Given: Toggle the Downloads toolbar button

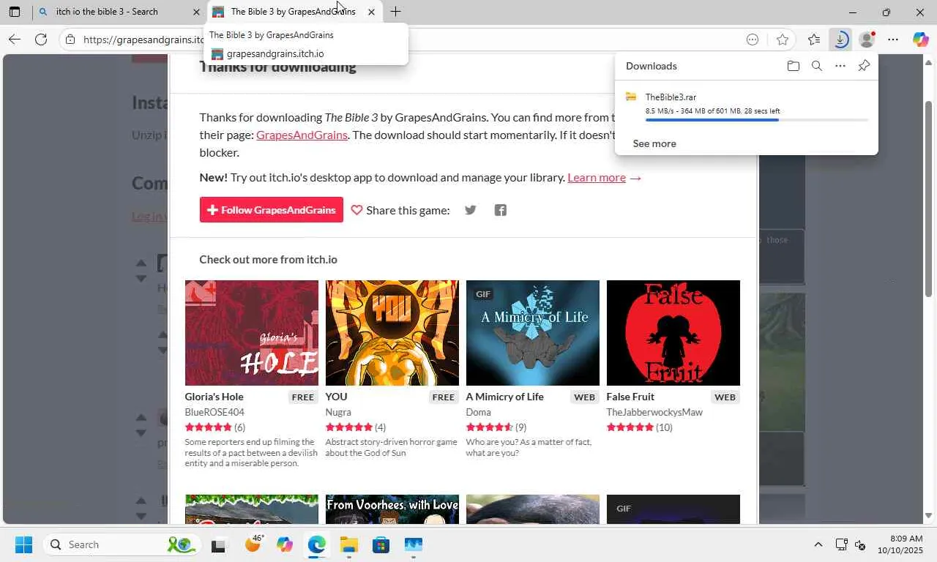Looking at the screenshot, I should (840, 40).
